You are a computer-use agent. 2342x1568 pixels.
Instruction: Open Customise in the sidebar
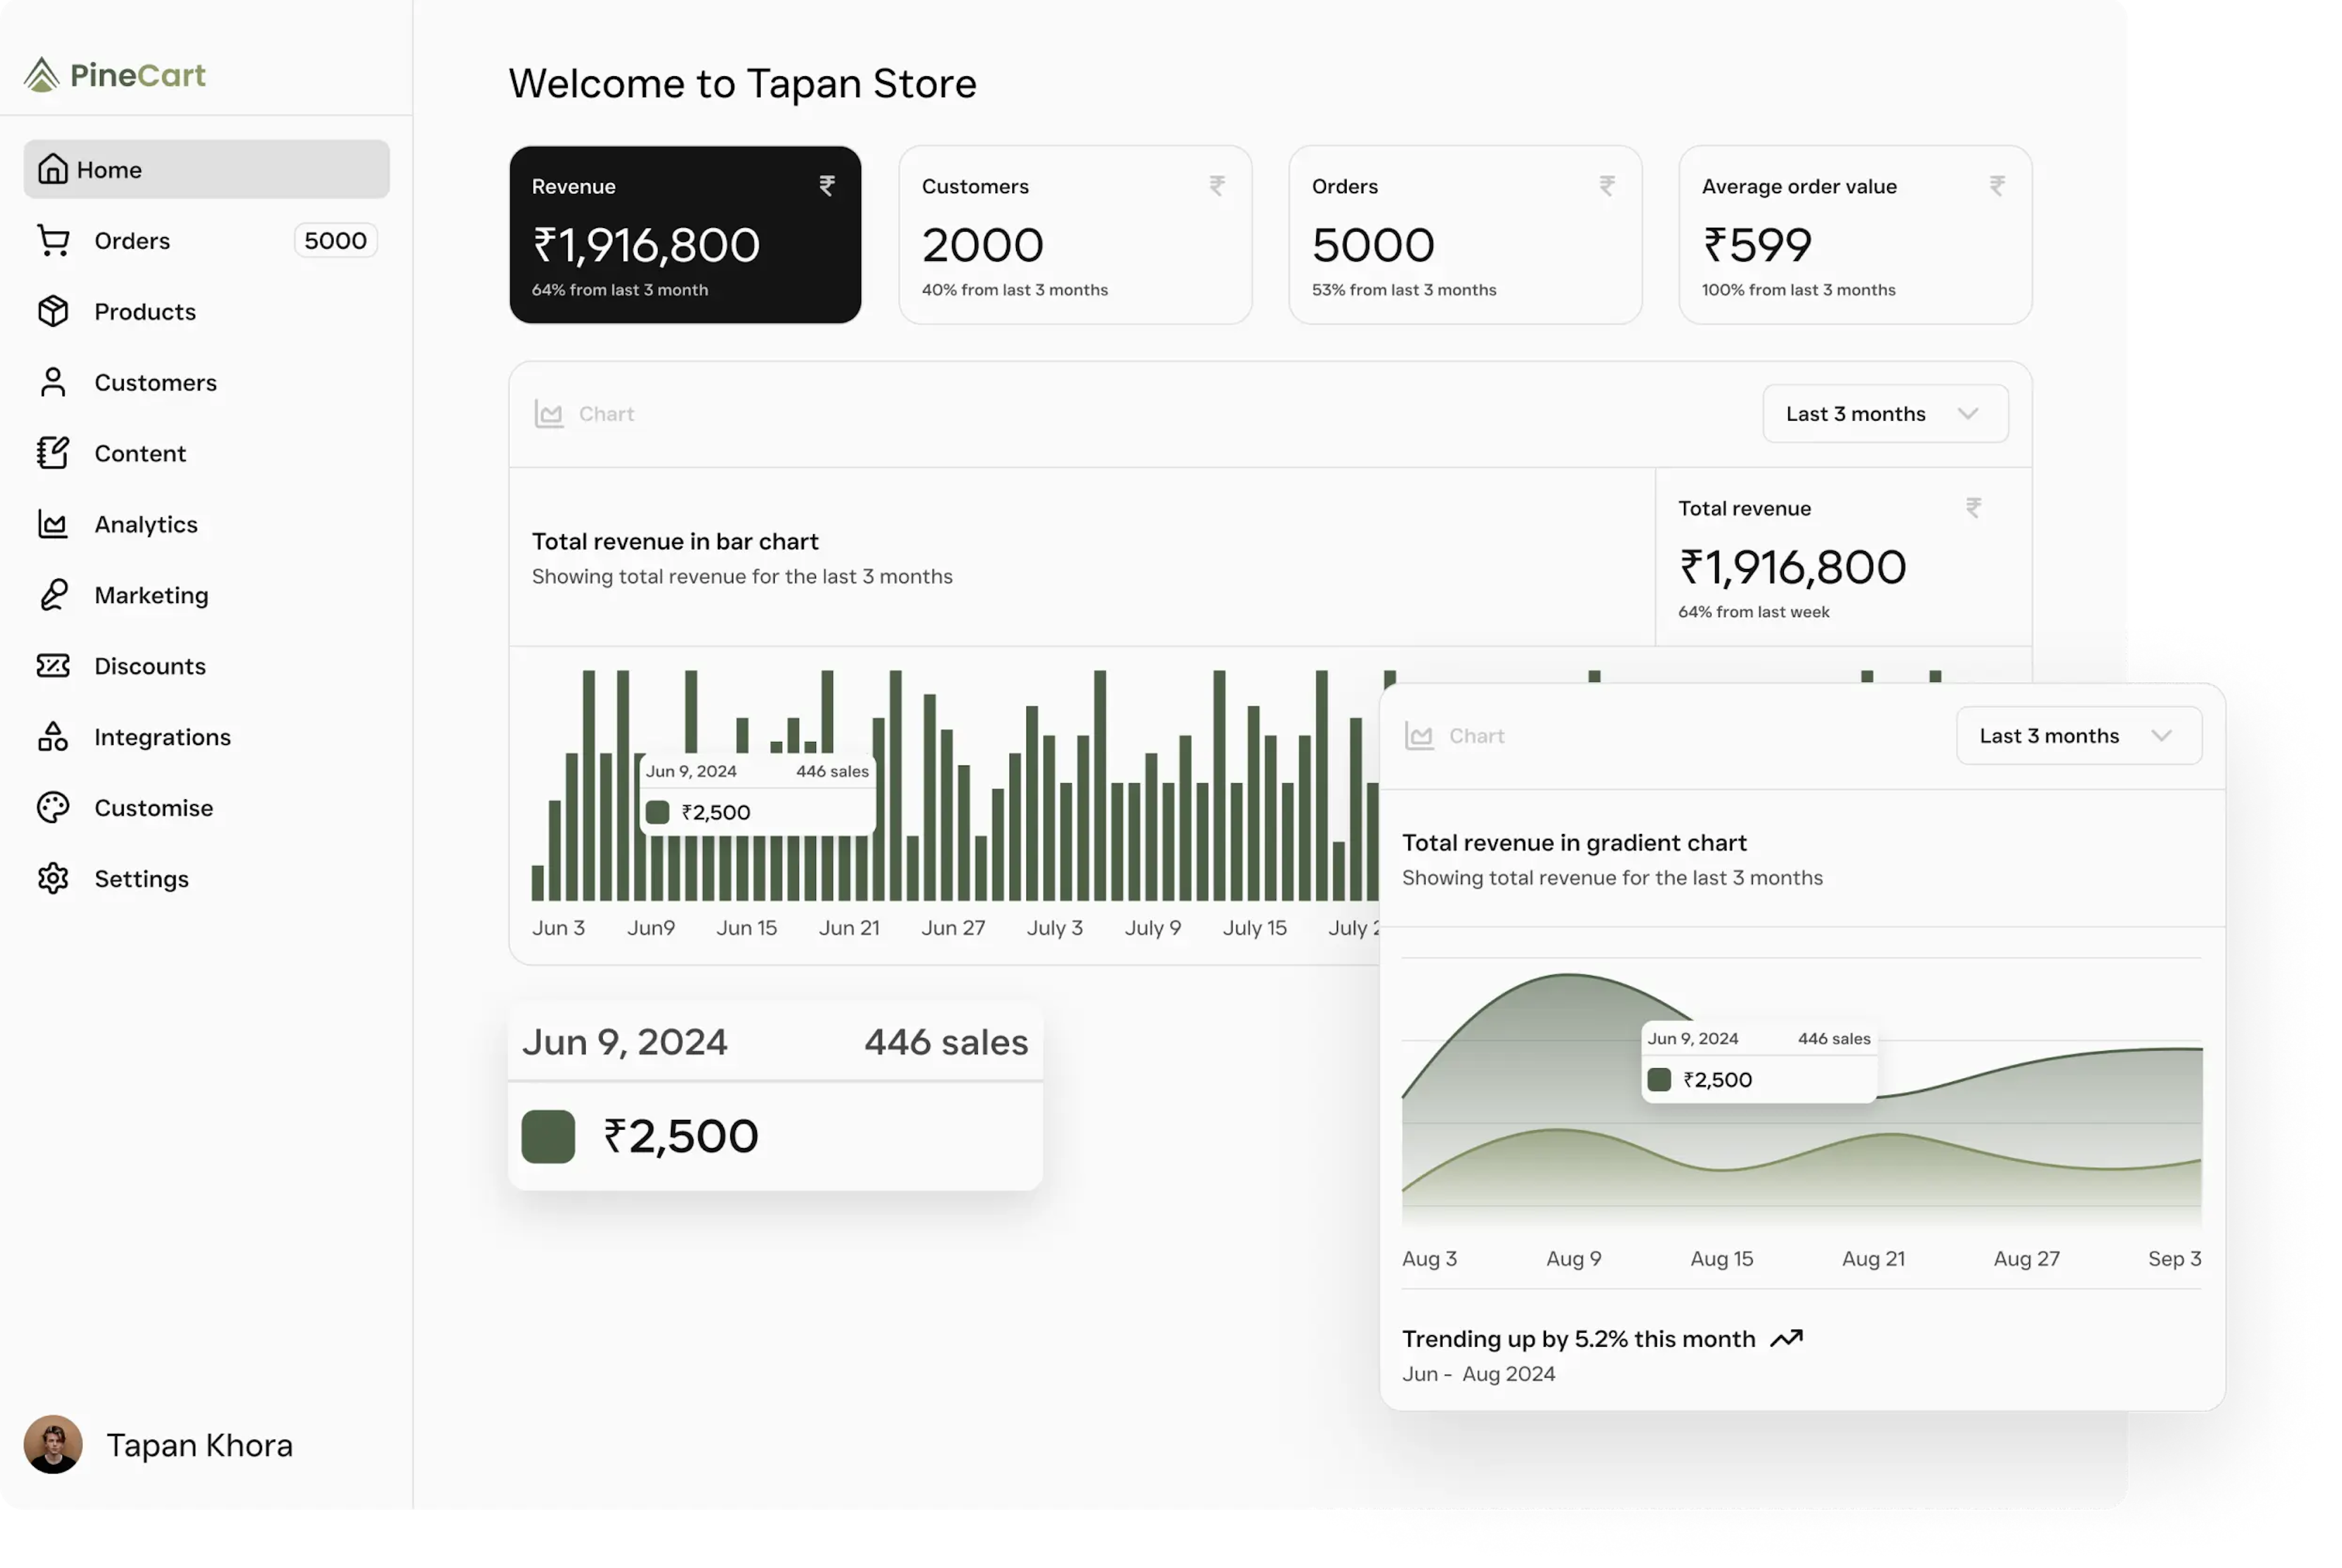point(207,808)
